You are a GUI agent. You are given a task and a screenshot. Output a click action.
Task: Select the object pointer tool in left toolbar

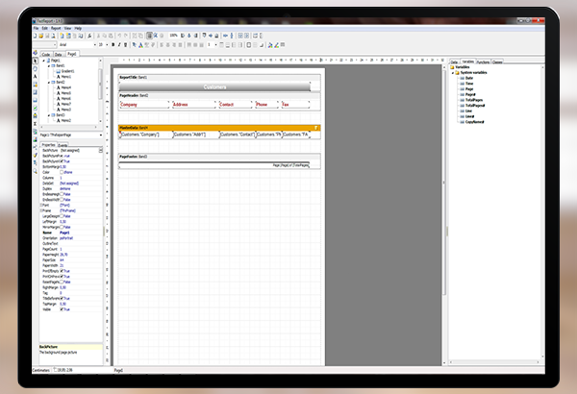(35, 62)
